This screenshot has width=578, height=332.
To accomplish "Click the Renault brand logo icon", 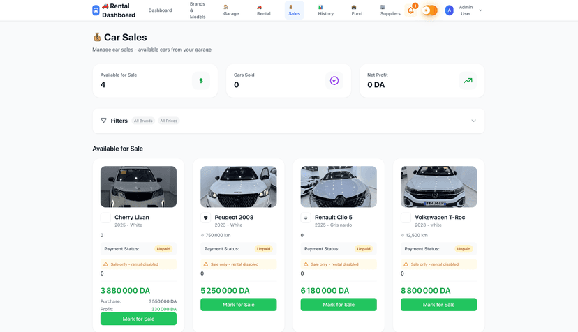I will coord(306,218).
